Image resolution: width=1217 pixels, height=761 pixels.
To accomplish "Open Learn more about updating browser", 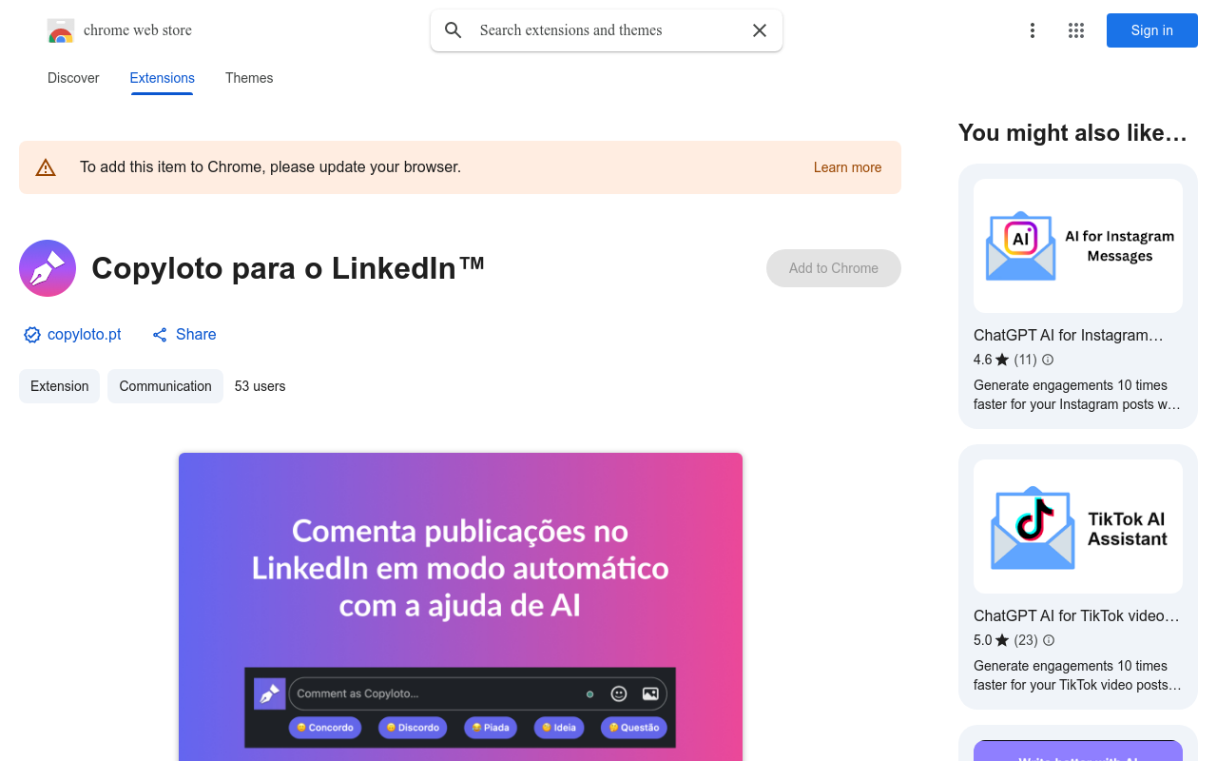I will pos(847,167).
